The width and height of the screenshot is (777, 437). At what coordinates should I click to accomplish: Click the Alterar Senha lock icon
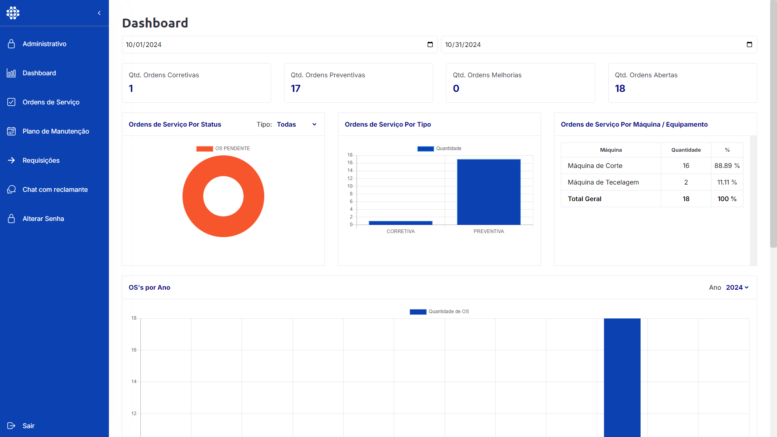[x=11, y=218]
